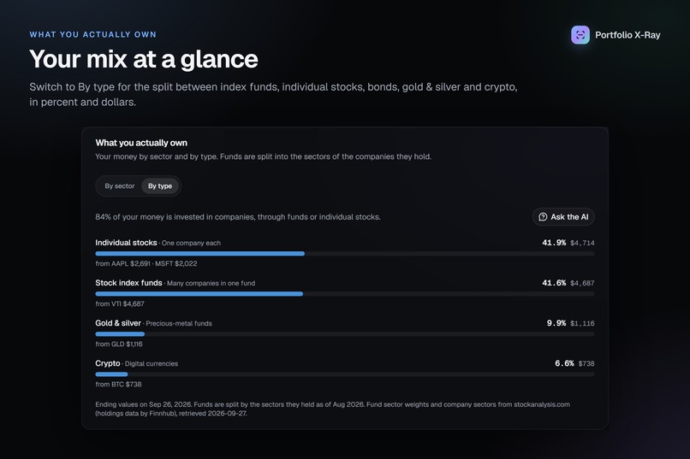Click the Crypto progress bar
Viewport: 690px width, 459px height.
[x=344, y=374]
